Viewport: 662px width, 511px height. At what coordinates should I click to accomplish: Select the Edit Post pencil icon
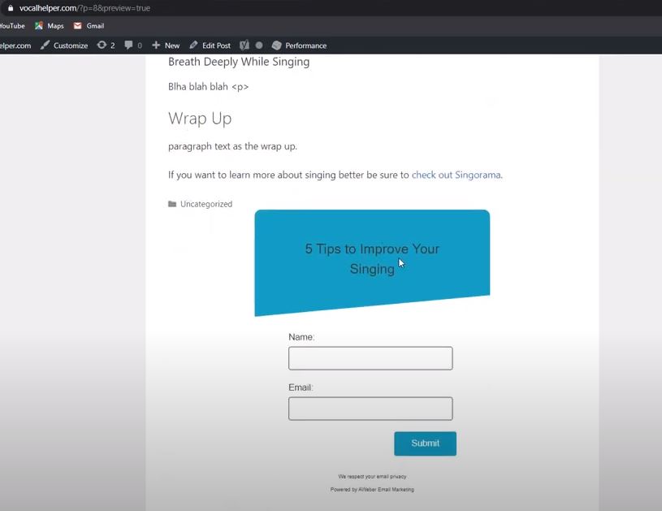[x=193, y=45]
